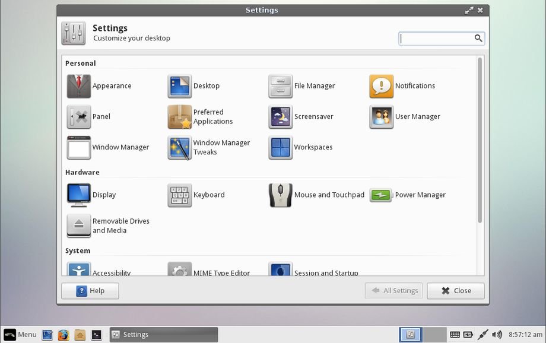546x343 pixels.
Task: Open the Panel settings
Action: 79,117
